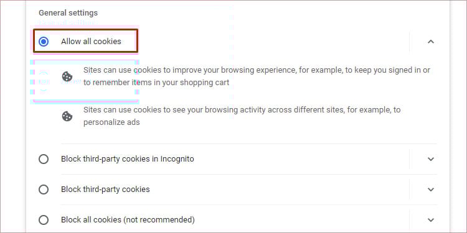
Task: Click the faint duplicated General settings text
Action: point(67,22)
